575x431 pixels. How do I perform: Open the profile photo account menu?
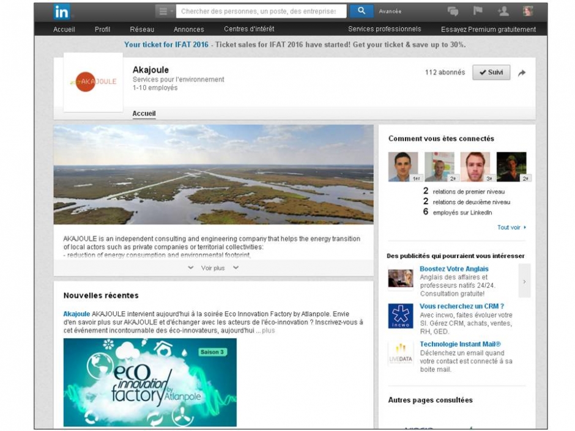528,12
